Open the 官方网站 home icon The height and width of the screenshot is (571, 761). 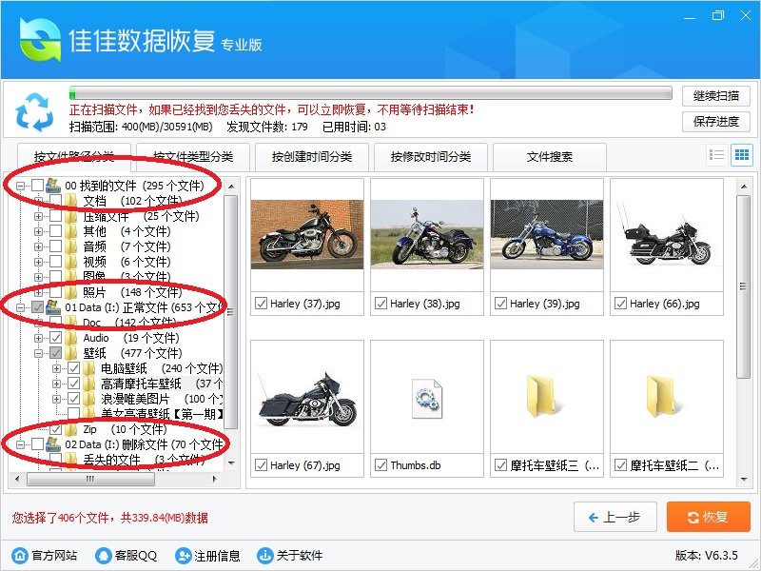20,555
